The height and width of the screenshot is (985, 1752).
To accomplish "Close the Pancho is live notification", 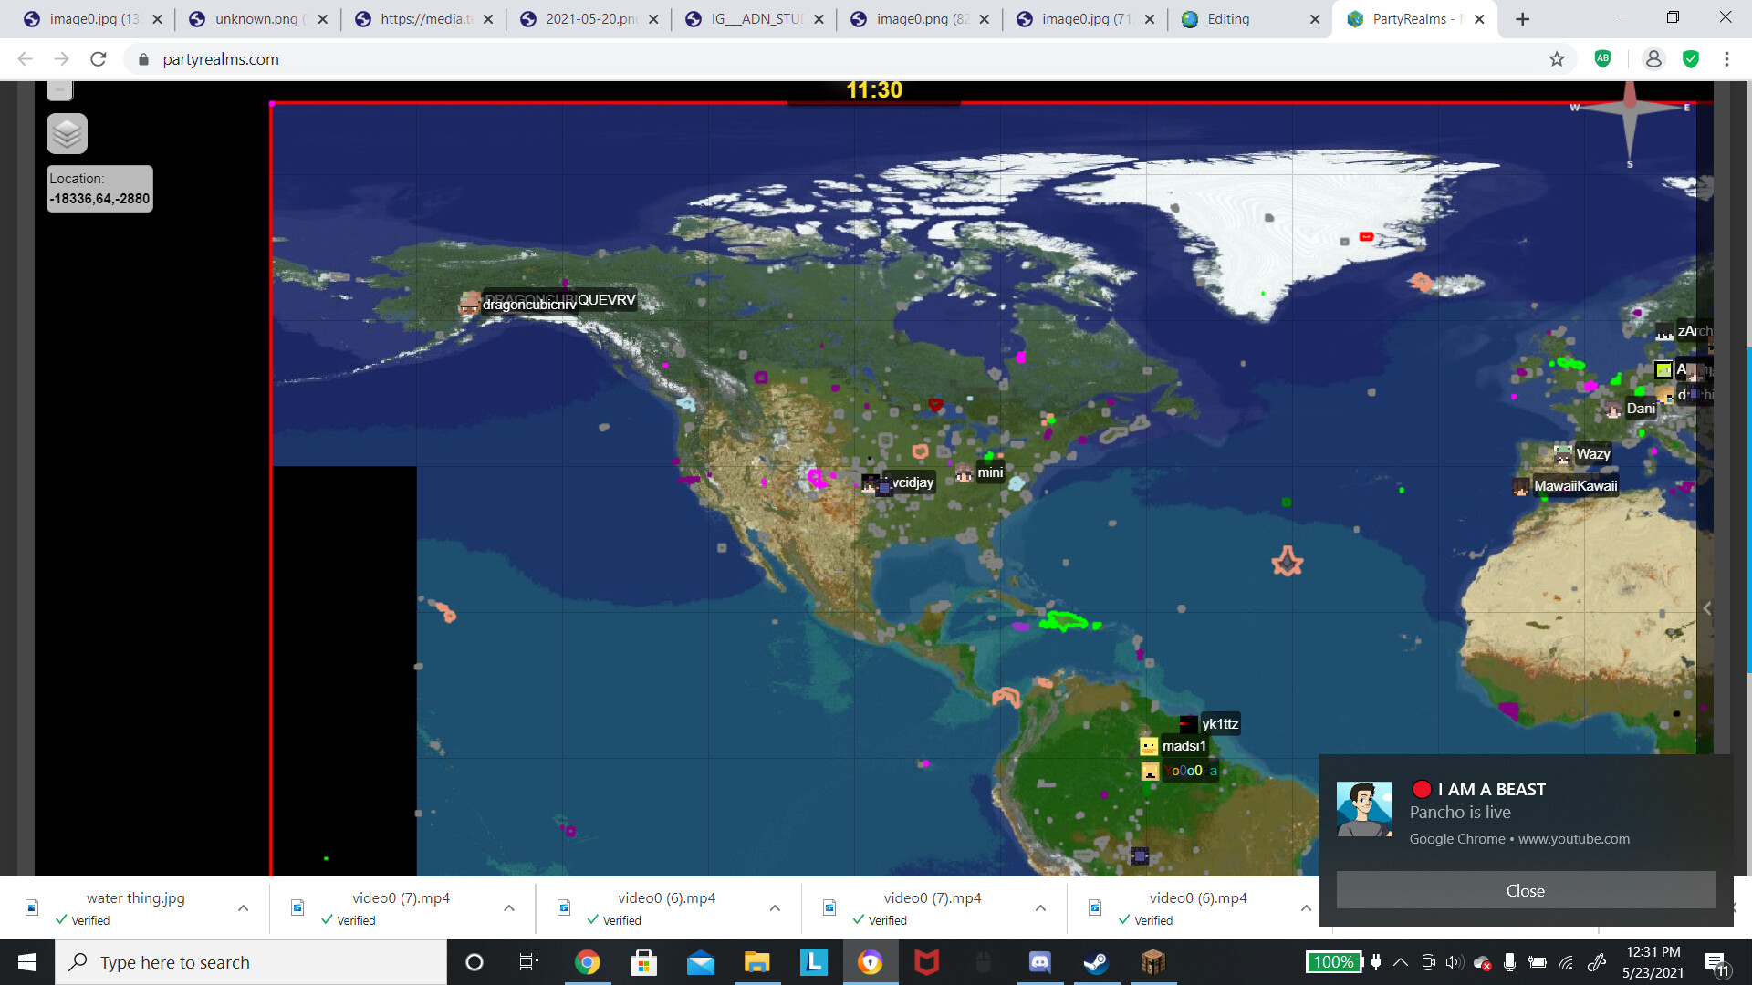I will click(1525, 890).
